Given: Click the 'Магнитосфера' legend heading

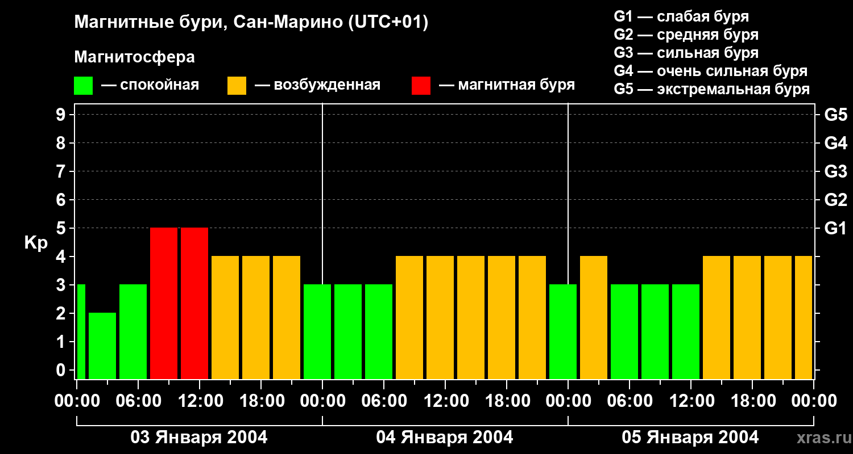Looking at the screenshot, I should coord(134,57).
